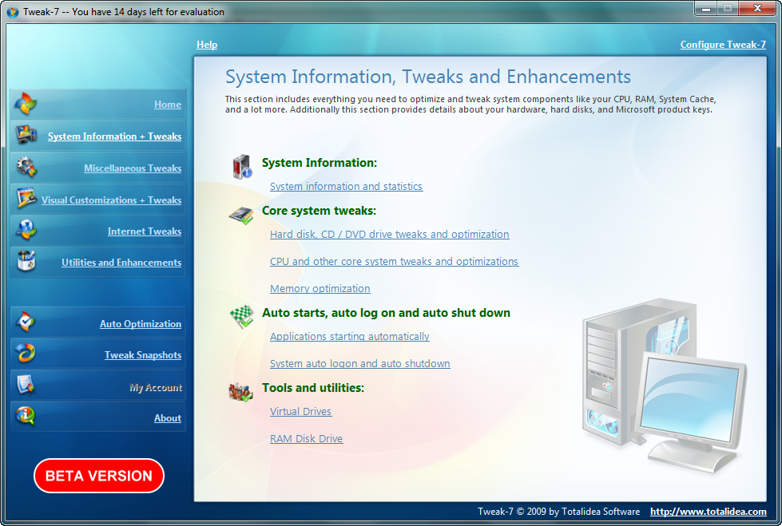Open Virtual Drives link
Screen dimensions: 782x526
tap(300, 411)
